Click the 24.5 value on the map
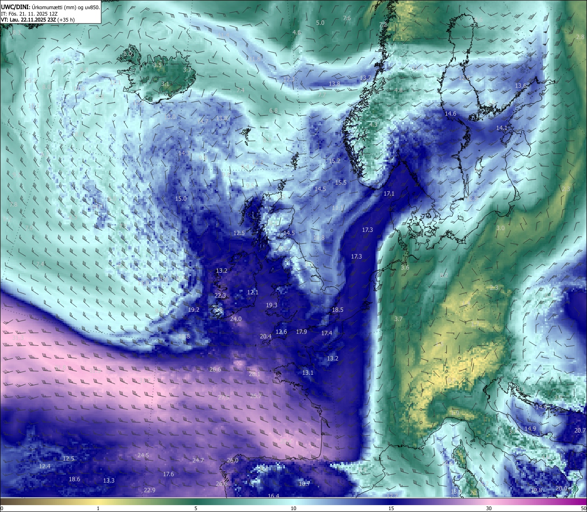 point(143,455)
